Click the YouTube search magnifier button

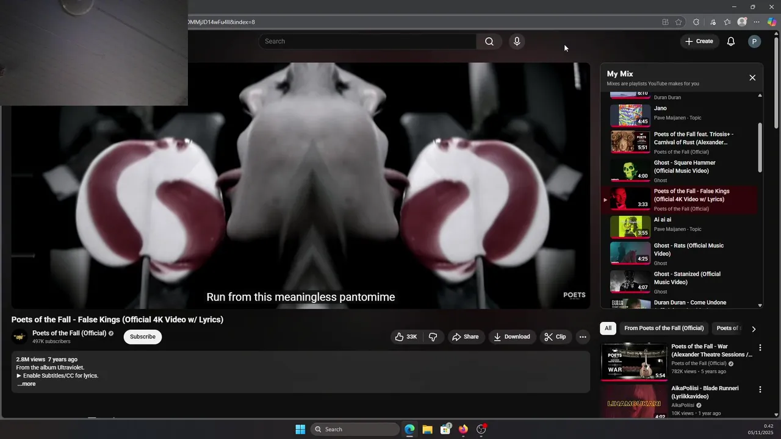click(x=489, y=41)
